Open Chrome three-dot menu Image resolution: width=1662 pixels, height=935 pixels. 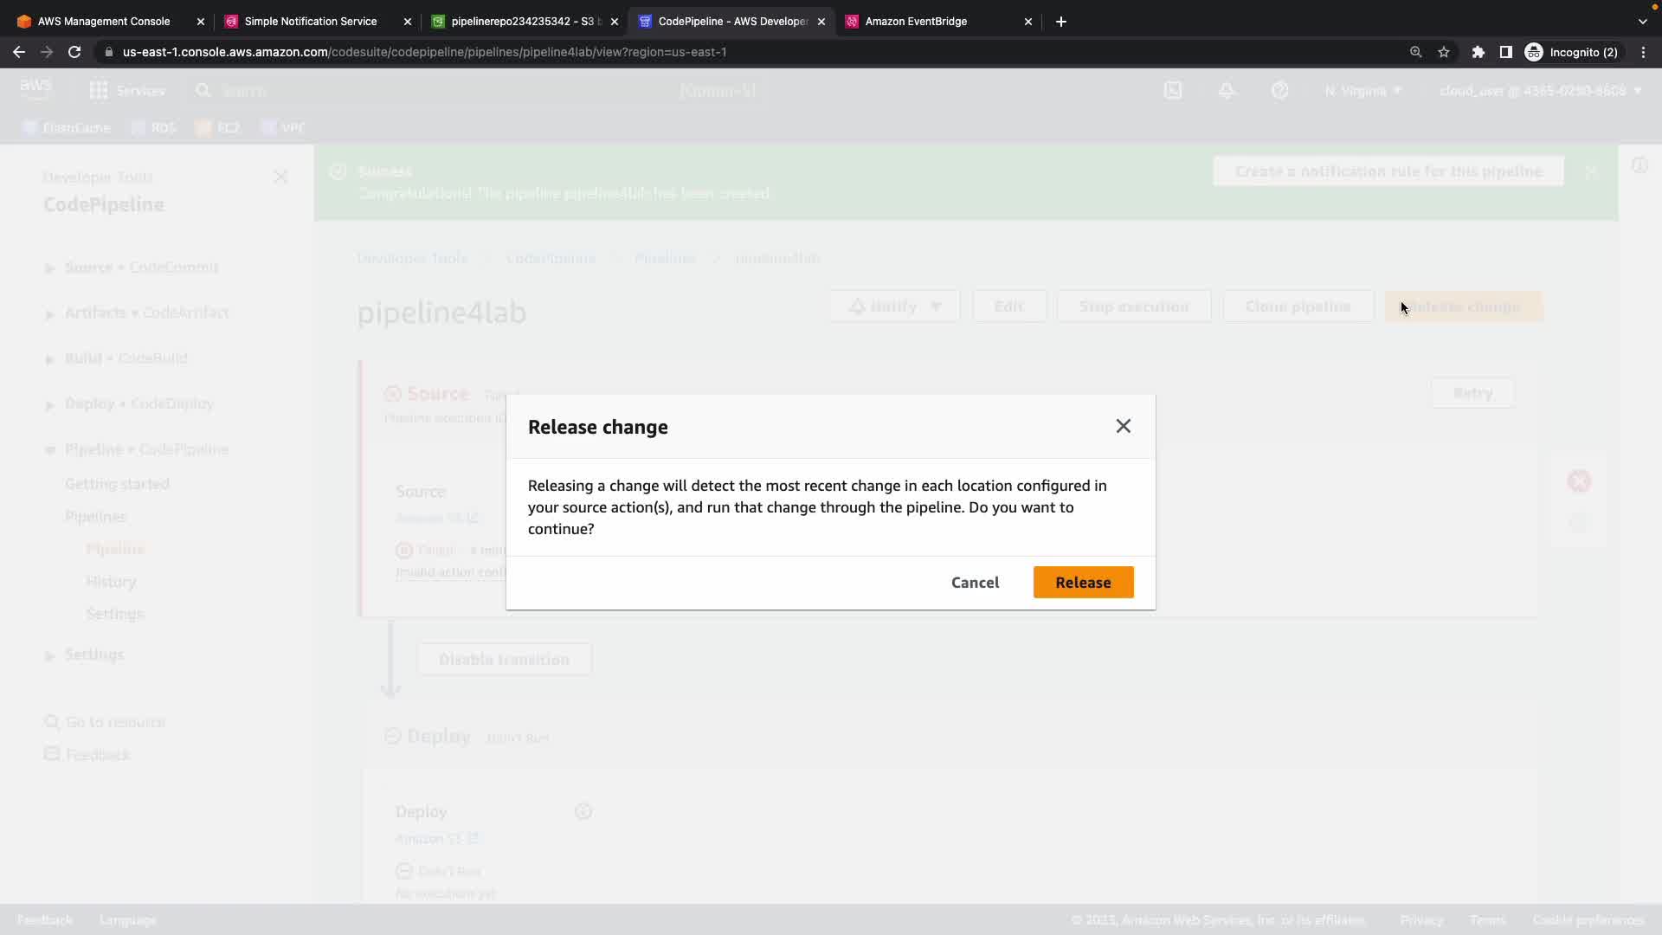(x=1643, y=52)
